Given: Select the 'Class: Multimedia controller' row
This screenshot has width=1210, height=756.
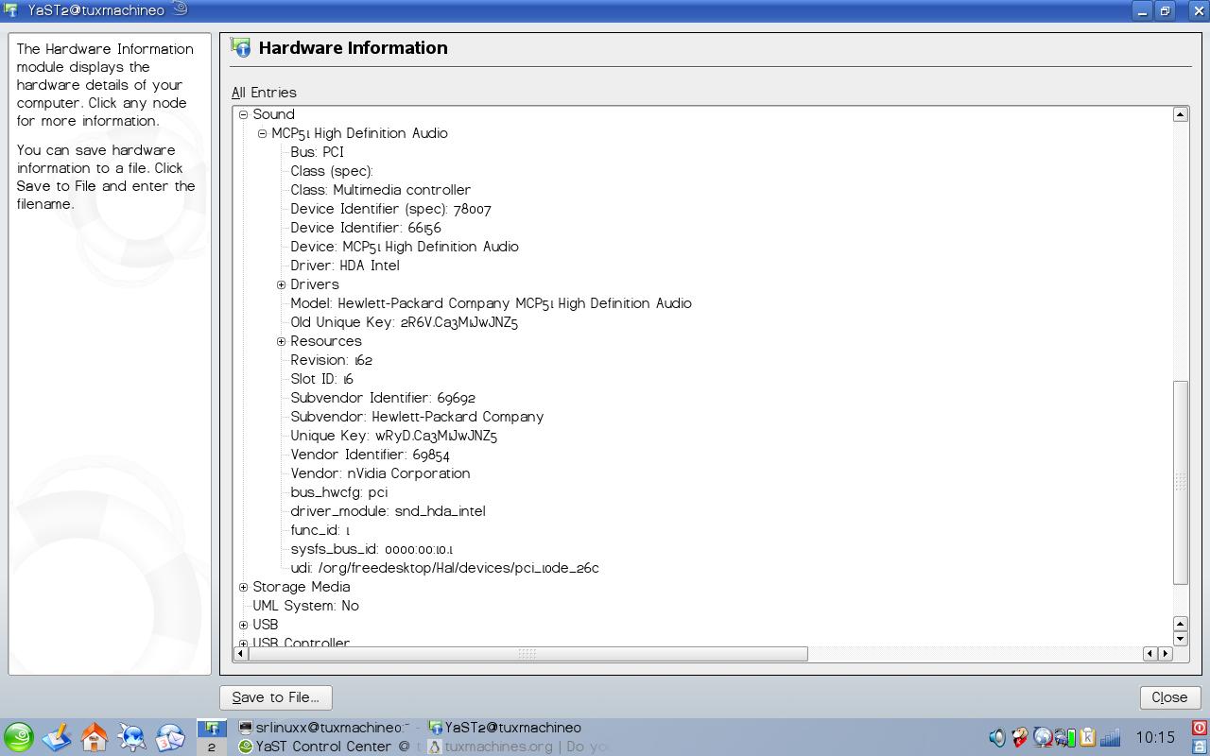Looking at the screenshot, I should [x=380, y=190].
